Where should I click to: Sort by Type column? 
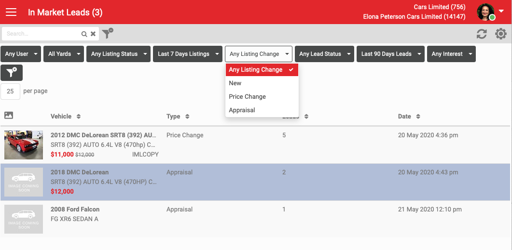tap(178, 117)
